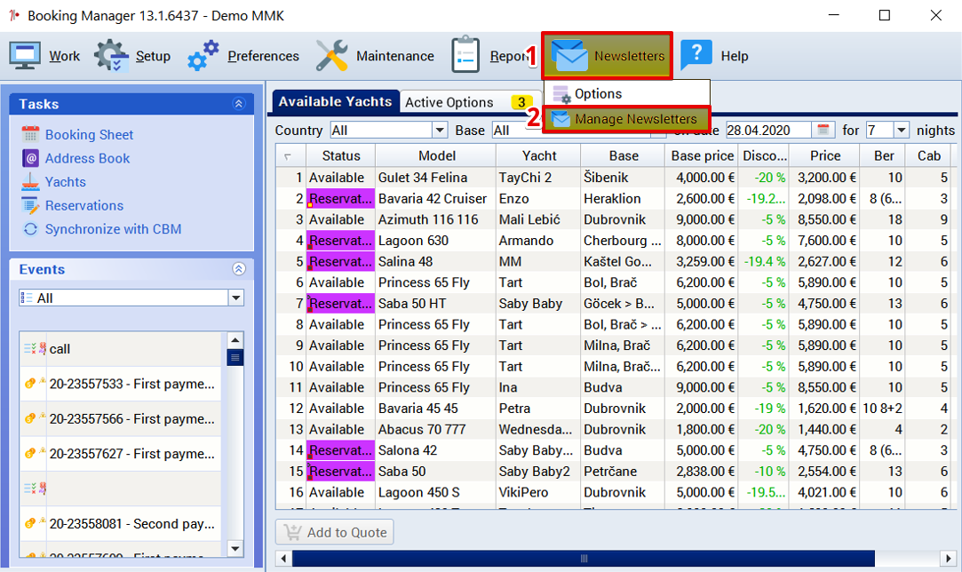Open the Newsletters toolbar menu
Image resolution: width=962 pixels, height=572 pixels.
coord(607,56)
